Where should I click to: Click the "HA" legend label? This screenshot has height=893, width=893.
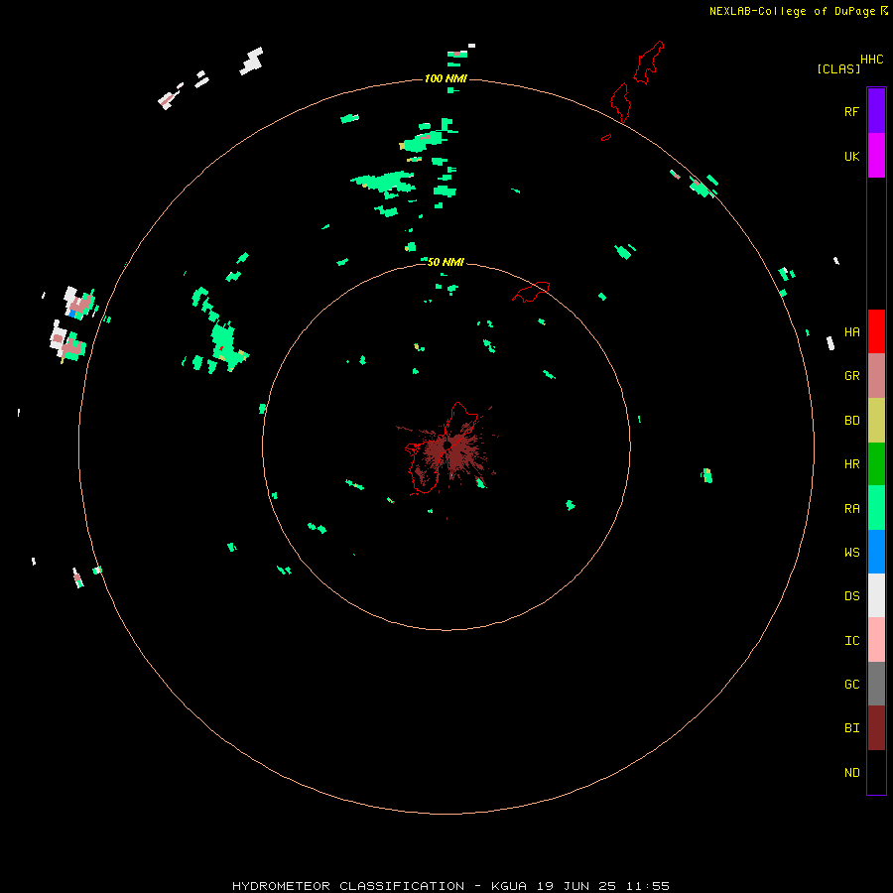tap(851, 332)
